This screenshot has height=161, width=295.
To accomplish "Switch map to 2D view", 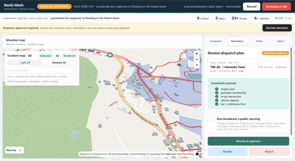I will 57,56.
